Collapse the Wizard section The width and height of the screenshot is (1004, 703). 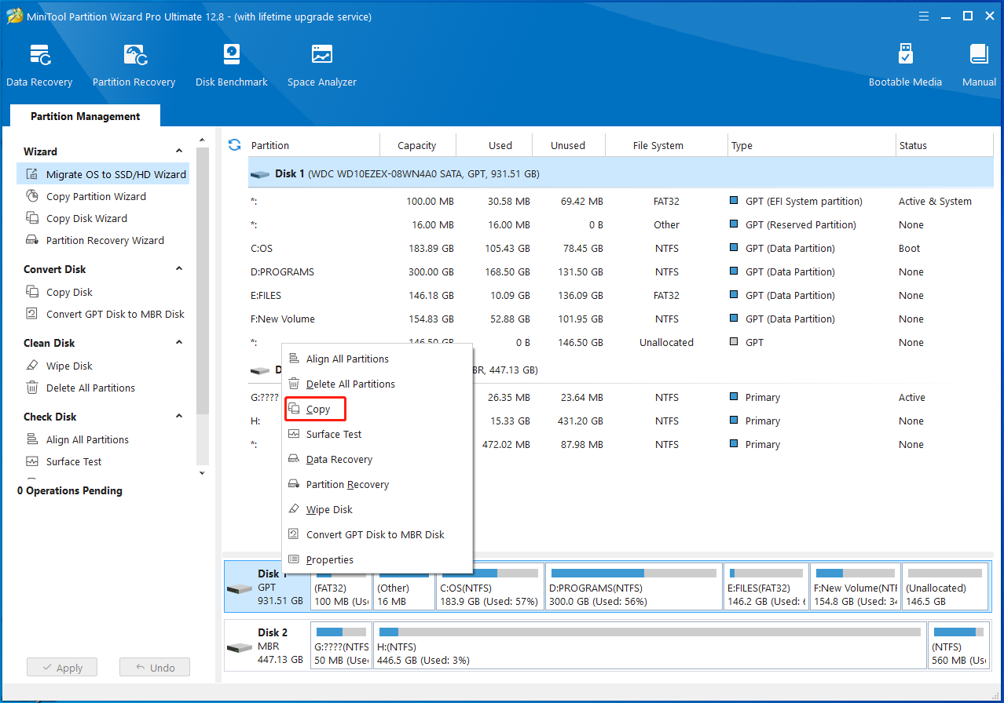(179, 151)
